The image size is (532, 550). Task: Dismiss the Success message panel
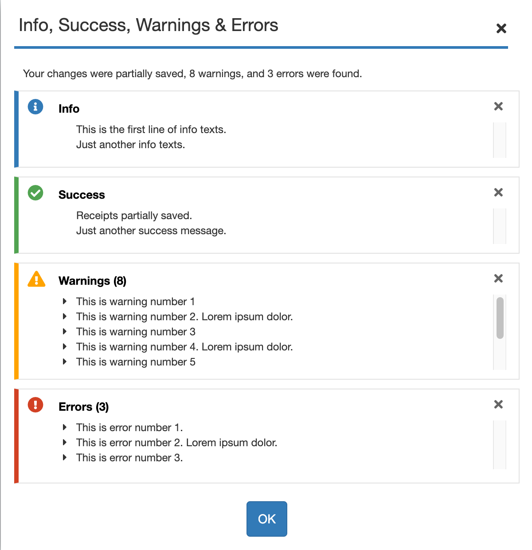[498, 192]
